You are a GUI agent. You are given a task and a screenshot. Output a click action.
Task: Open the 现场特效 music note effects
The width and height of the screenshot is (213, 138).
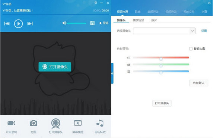[100, 123]
